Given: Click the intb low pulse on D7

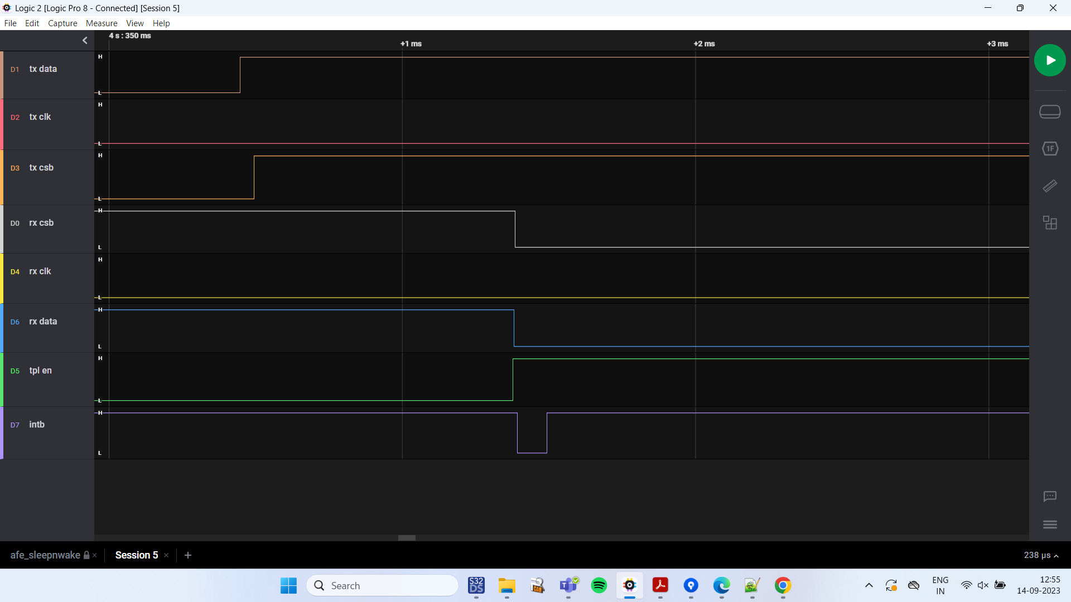Looking at the screenshot, I should click(532, 434).
